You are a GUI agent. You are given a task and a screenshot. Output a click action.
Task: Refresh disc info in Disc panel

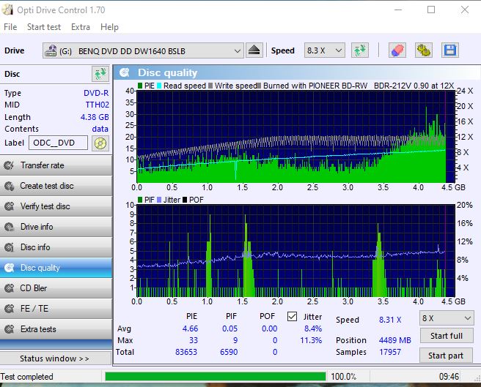point(100,74)
